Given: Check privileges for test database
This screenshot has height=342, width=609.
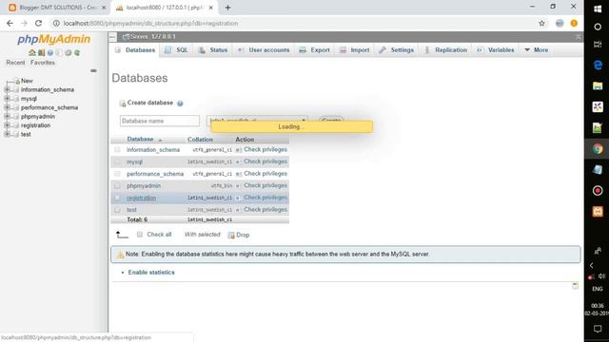Looking at the screenshot, I should click(265, 210).
